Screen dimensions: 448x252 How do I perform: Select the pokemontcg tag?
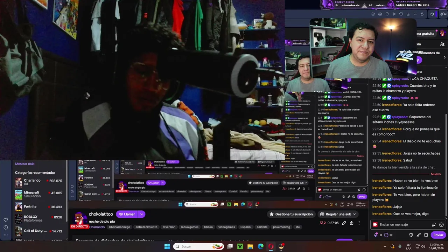click(281, 227)
